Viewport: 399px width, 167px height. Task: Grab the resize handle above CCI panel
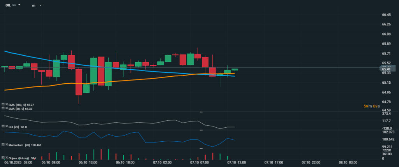(x=201, y=112)
